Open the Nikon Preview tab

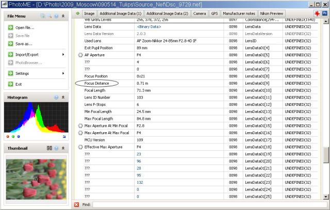[272, 13]
